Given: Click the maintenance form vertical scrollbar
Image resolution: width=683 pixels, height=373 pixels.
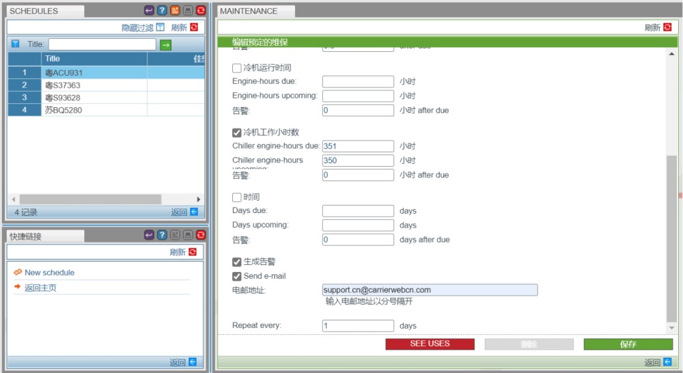Looking at the screenshot, I should coord(672,239).
